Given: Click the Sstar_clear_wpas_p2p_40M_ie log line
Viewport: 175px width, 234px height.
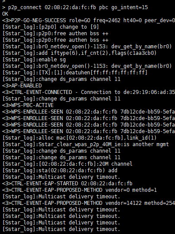Looking at the screenshot, I should pos(86,144).
